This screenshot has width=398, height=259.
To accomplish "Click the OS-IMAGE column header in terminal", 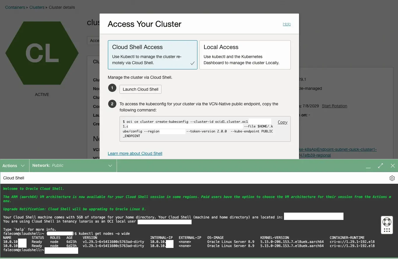I will [215, 238].
